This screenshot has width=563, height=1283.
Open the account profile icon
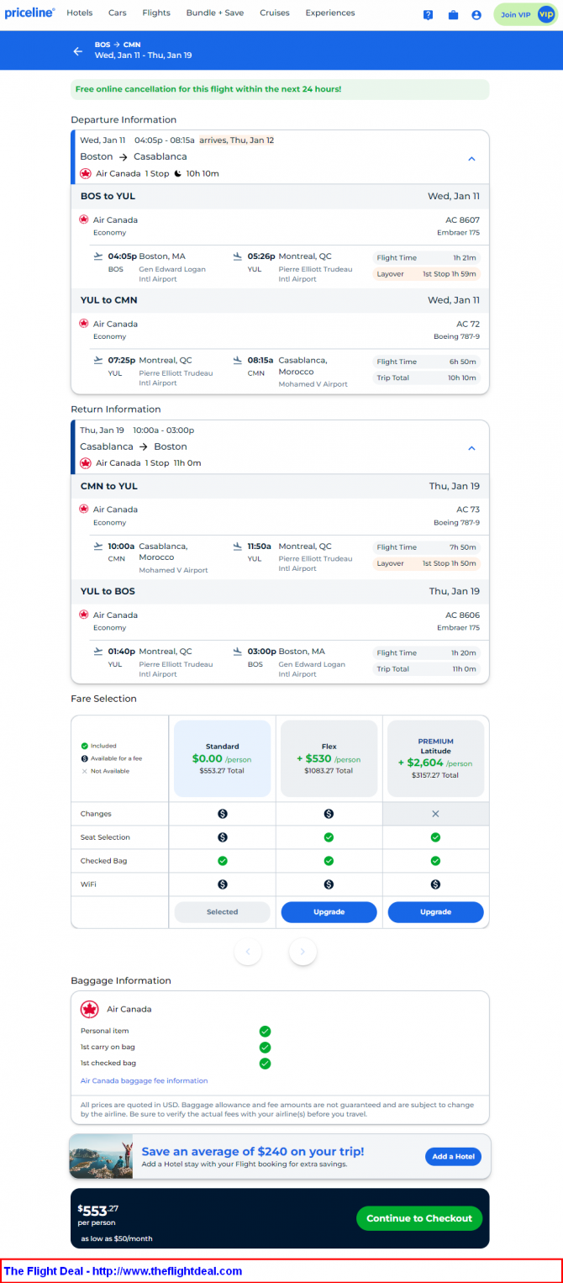[476, 15]
